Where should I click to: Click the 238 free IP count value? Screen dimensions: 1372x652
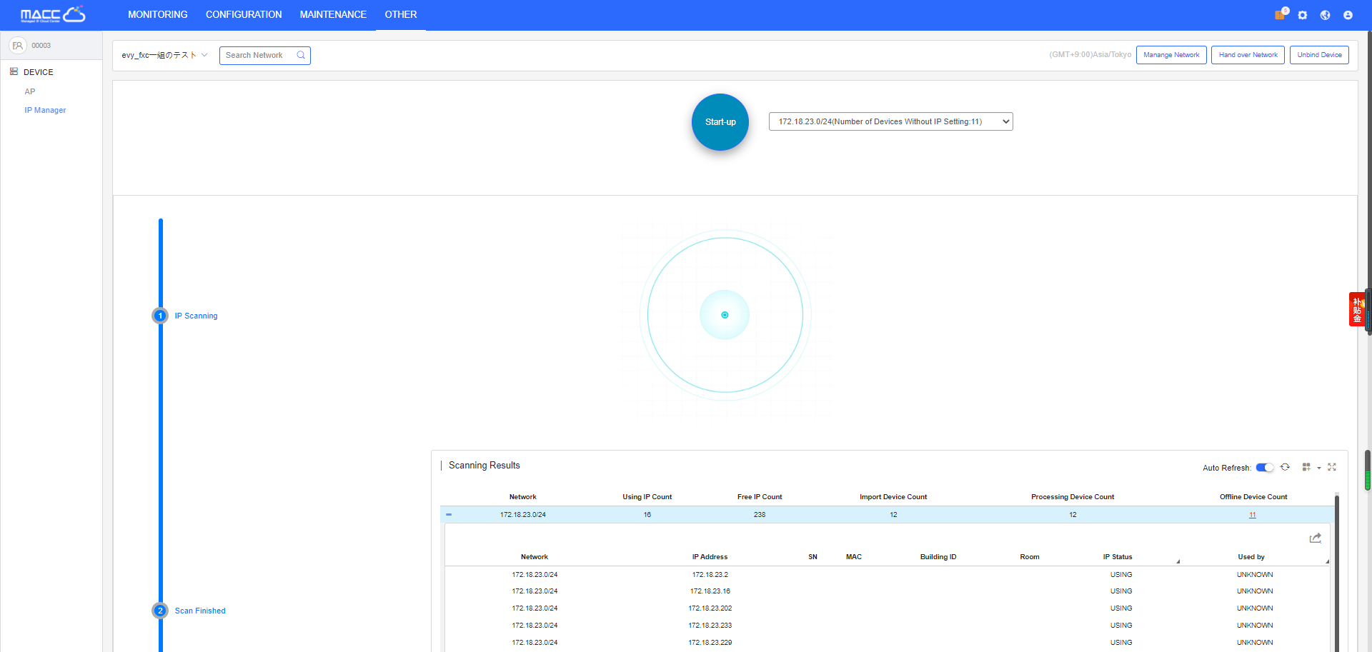click(760, 515)
